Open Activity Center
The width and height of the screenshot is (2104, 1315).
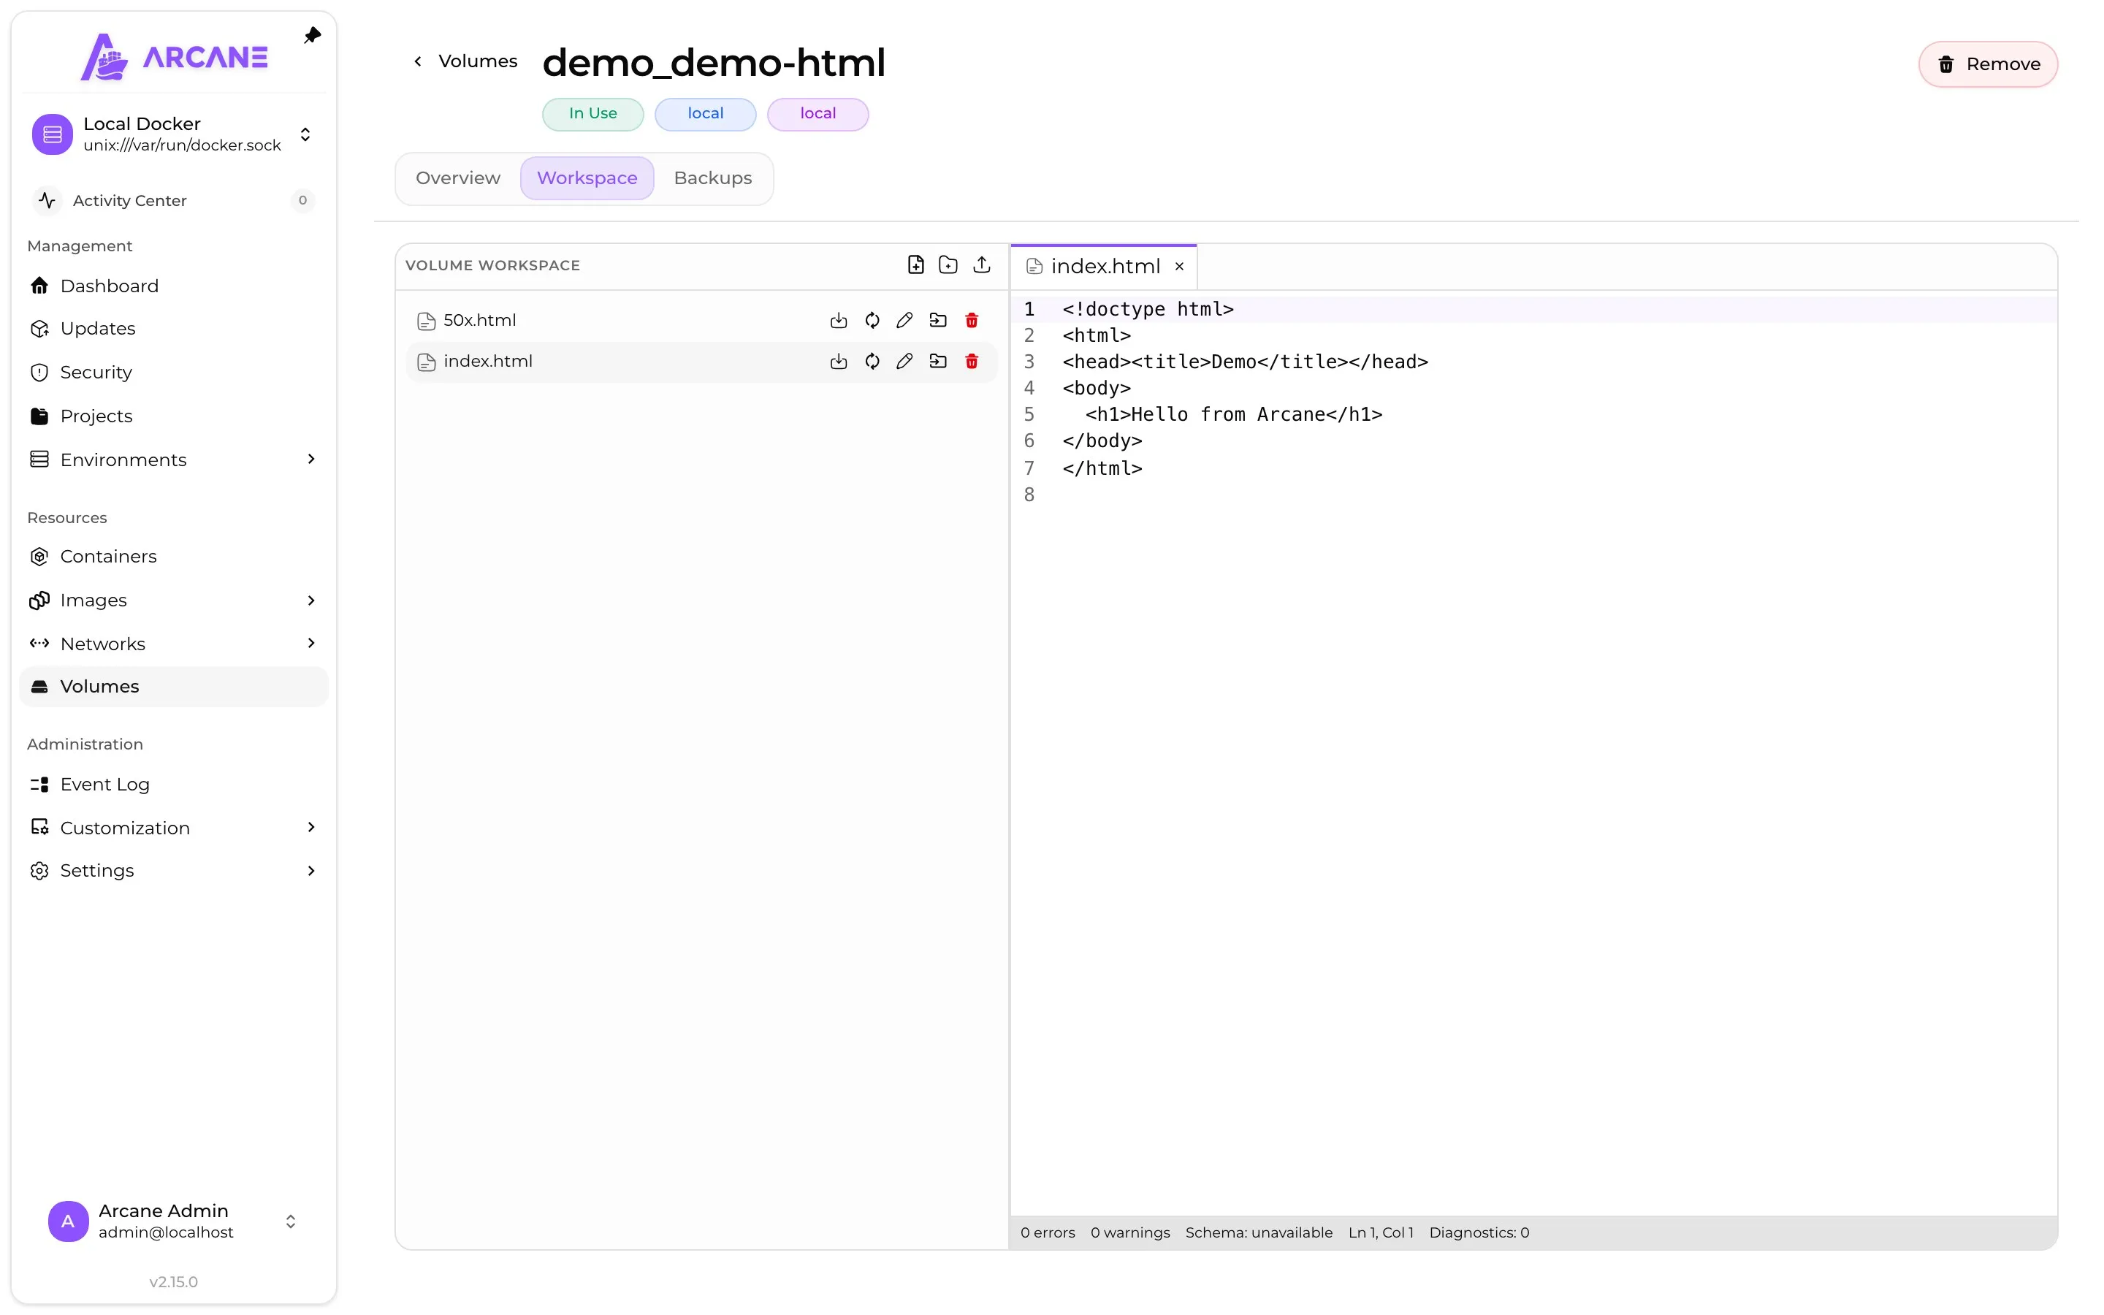pyautogui.click(x=174, y=201)
